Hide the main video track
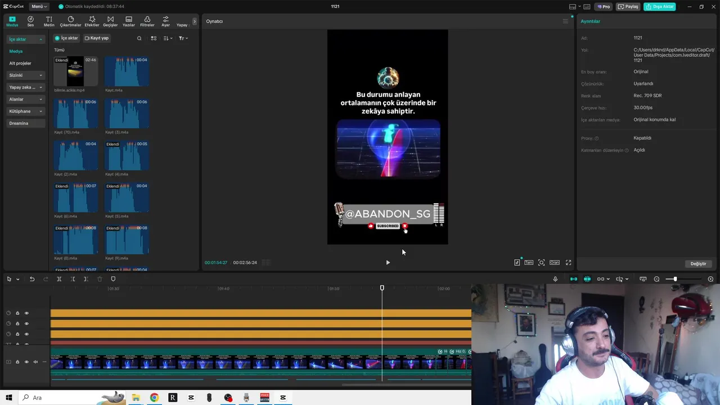Viewport: 720px width, 405px height. [x=26, y=362]
